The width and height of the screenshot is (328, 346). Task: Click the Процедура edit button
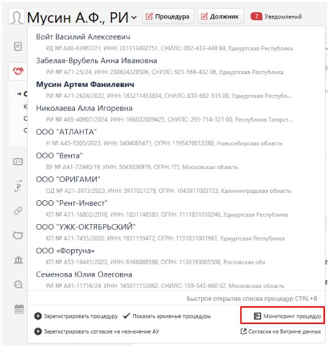pos(168,17)
